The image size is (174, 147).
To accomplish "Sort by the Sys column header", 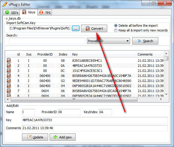I will click(29, 54).
